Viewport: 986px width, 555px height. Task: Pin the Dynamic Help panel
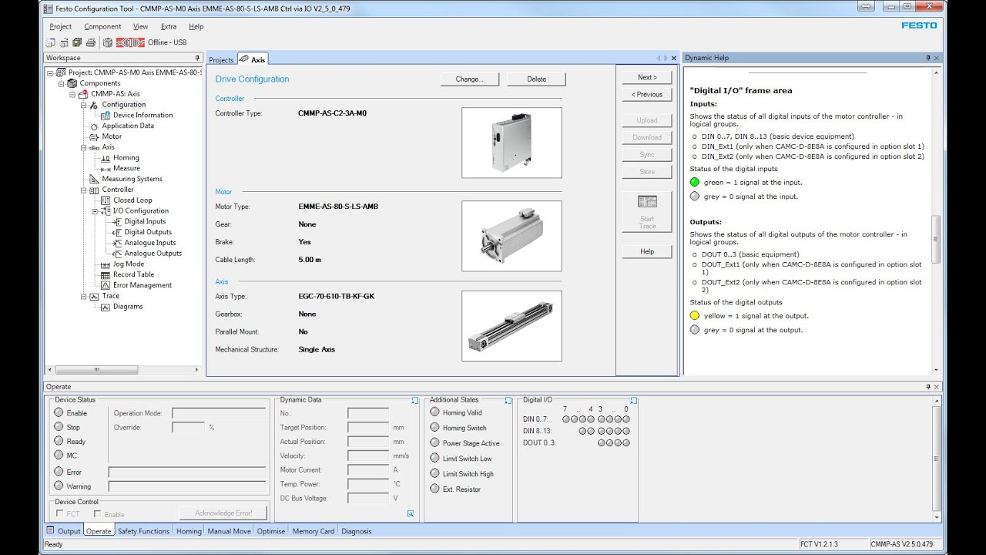point(928,58)
